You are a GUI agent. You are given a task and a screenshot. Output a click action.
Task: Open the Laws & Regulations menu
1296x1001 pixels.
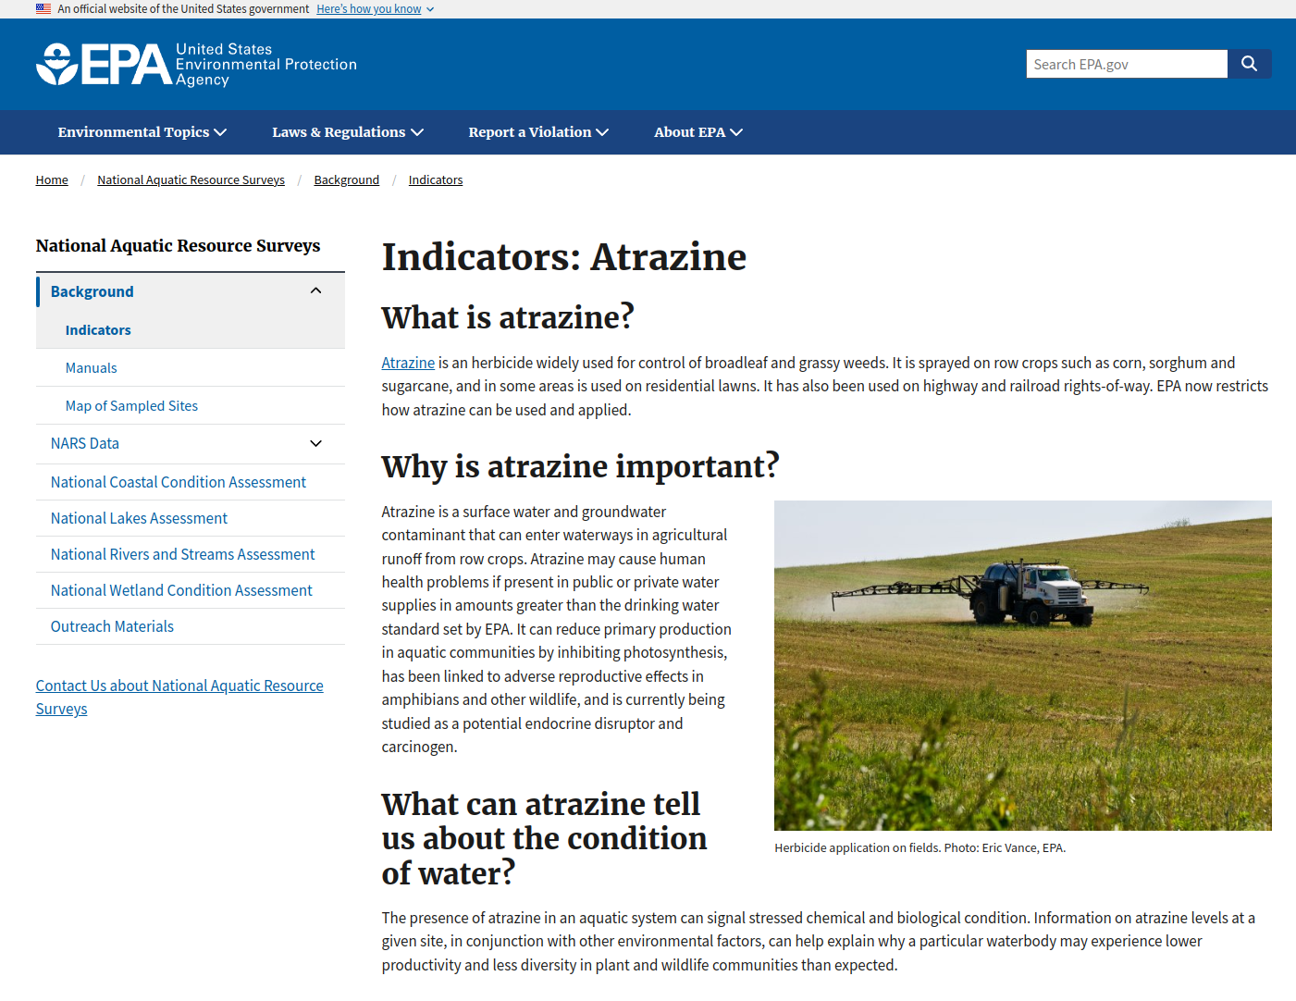coord(347,132)
